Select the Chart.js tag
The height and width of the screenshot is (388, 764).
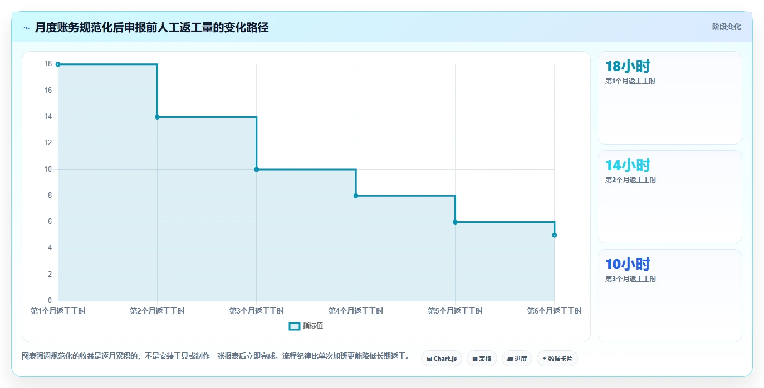[442, 359]
